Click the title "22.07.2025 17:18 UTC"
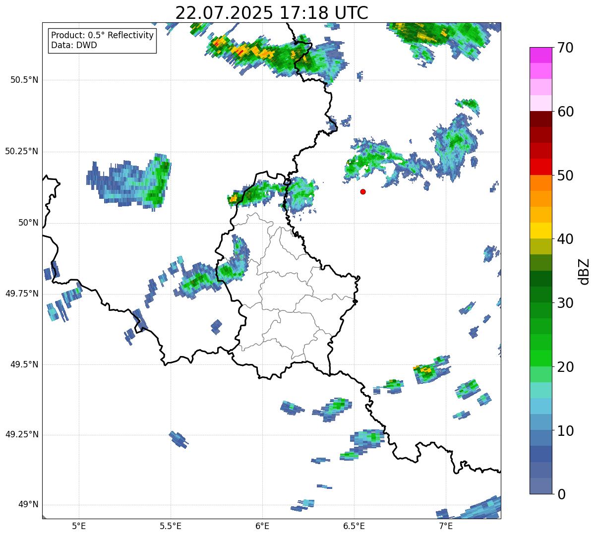This screenshot has height=536, width=596. pyautogui.click(x=272, y=12)
